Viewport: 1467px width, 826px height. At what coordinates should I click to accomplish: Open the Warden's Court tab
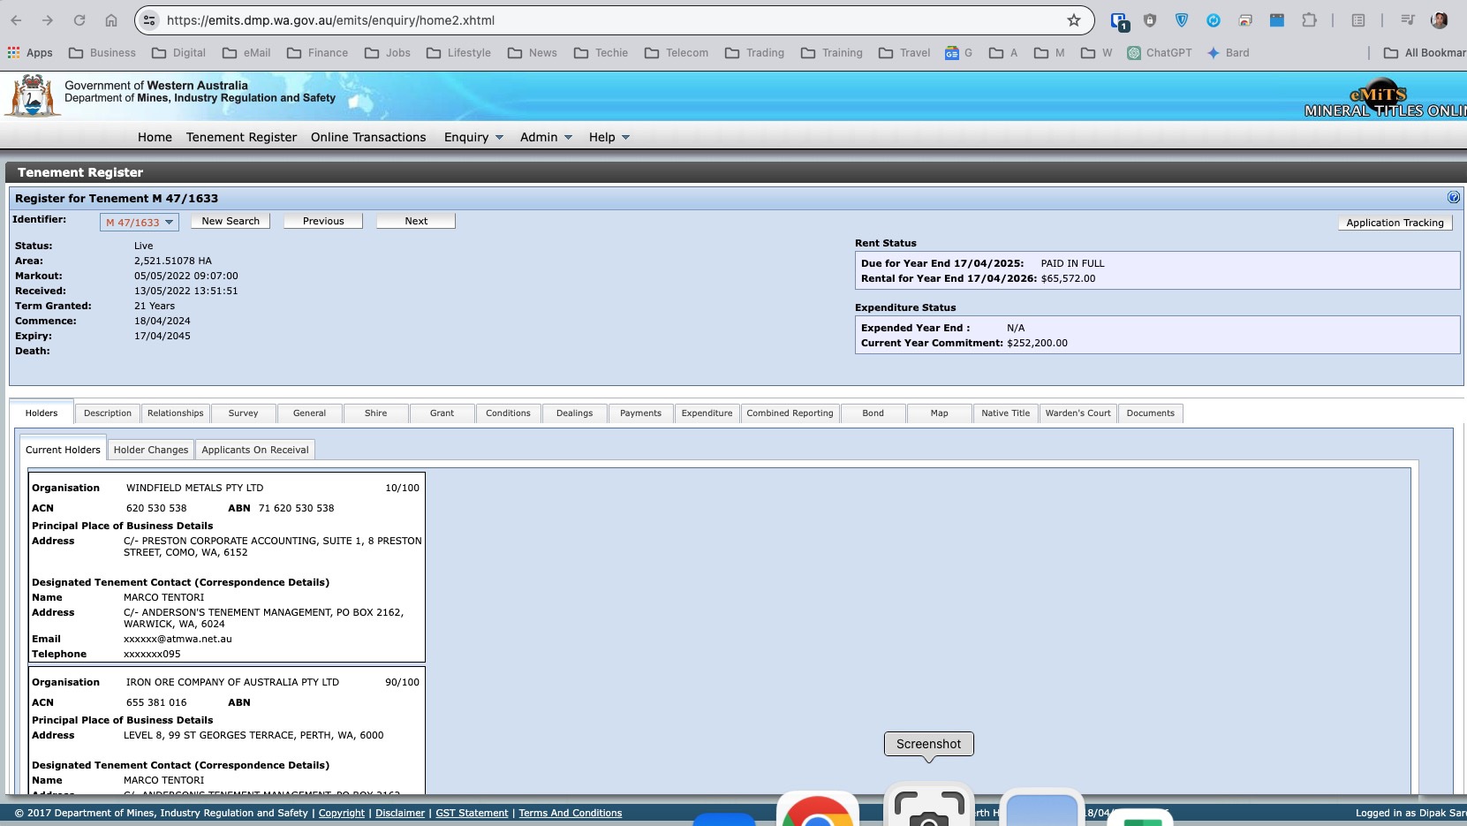(x=1078, y=413)
